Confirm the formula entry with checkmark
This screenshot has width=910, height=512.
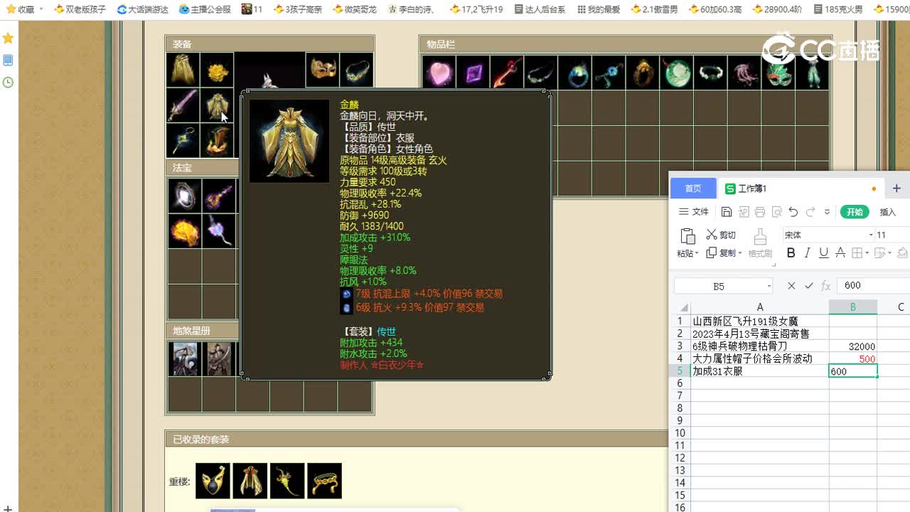[x=808, y=286]
